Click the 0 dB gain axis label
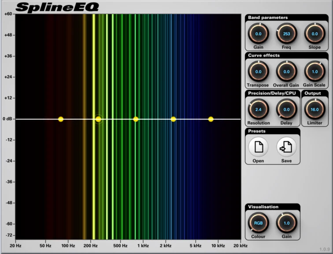333x254 pixels. coord(7,119)
